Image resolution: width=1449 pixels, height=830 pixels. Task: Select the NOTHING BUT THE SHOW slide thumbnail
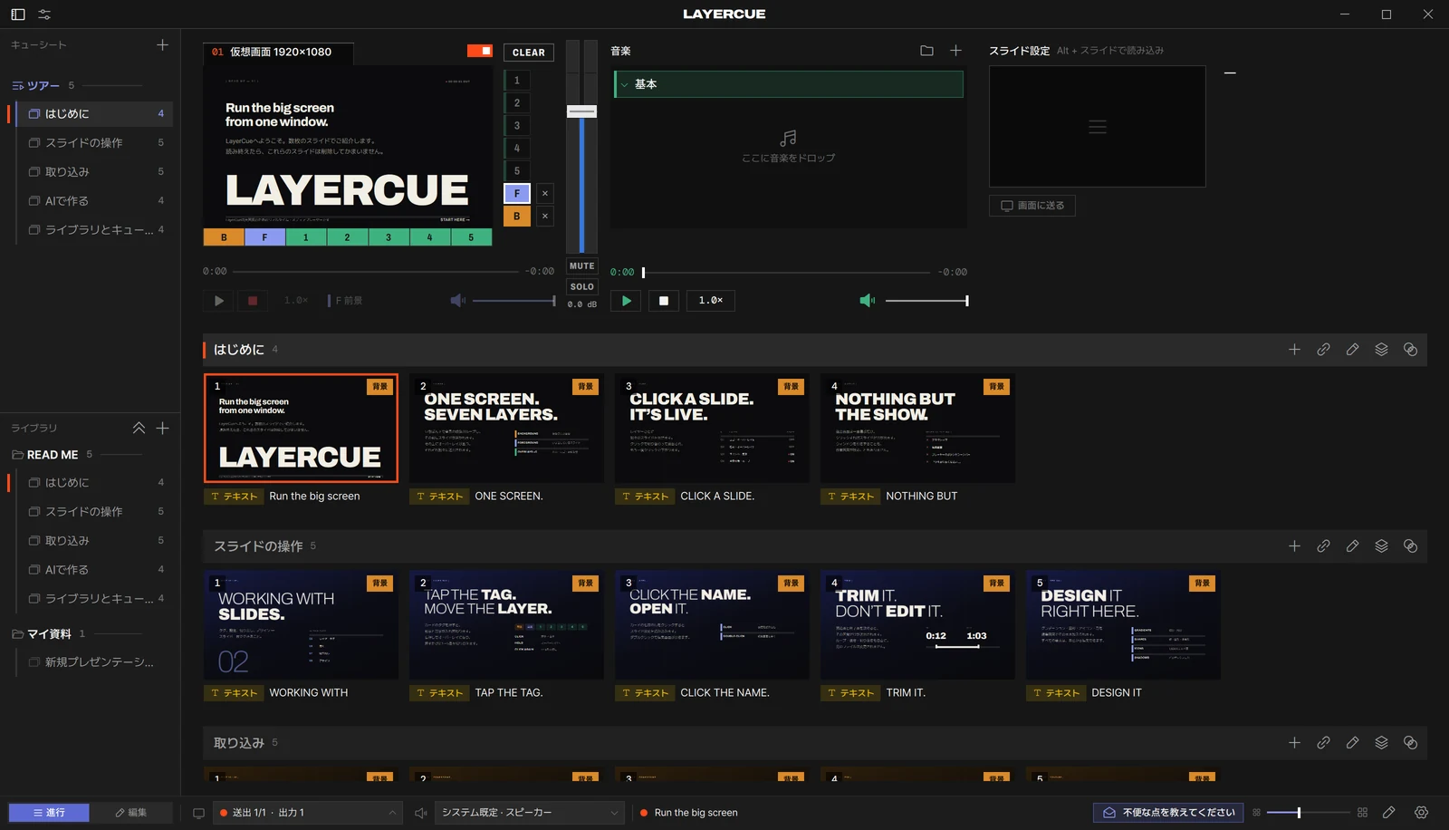[917, 429]
